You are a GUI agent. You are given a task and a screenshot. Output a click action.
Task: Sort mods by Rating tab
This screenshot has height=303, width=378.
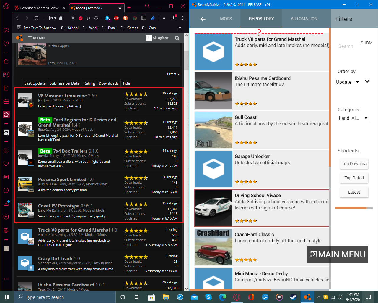click(89, 83)
